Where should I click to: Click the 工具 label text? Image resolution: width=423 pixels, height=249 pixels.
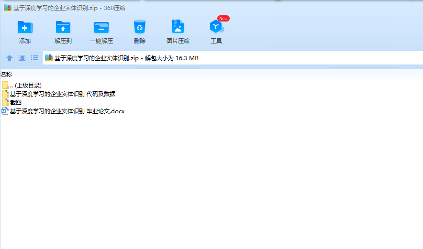tap(216, 41)
